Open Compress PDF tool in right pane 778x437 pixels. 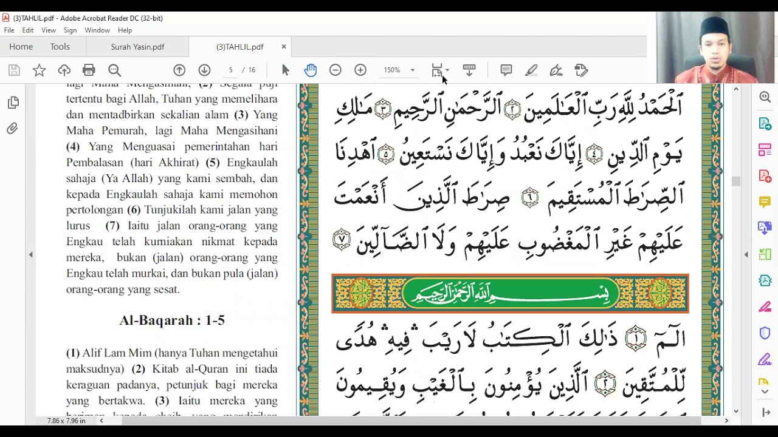coord(765,280)
